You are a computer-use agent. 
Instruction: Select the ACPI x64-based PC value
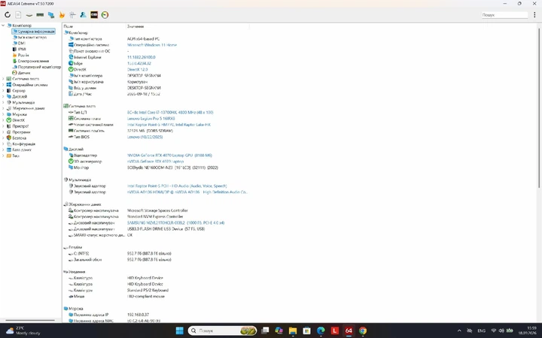(143, 39)
